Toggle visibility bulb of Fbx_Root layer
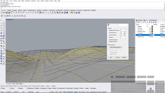Viewport: 165px width, 93px height. 149,28
